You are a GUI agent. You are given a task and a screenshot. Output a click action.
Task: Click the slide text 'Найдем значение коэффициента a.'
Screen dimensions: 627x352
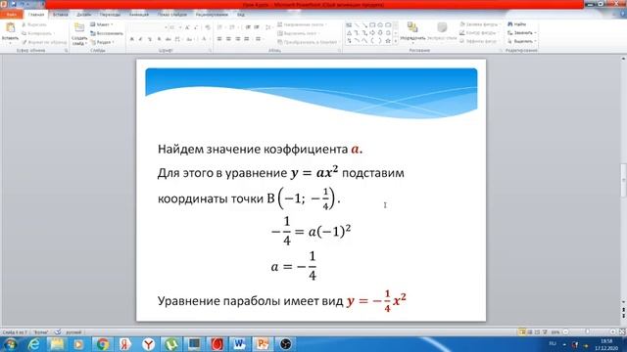click(260, 150)
